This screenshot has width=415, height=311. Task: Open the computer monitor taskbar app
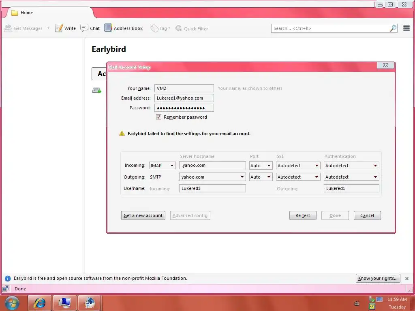64,303
